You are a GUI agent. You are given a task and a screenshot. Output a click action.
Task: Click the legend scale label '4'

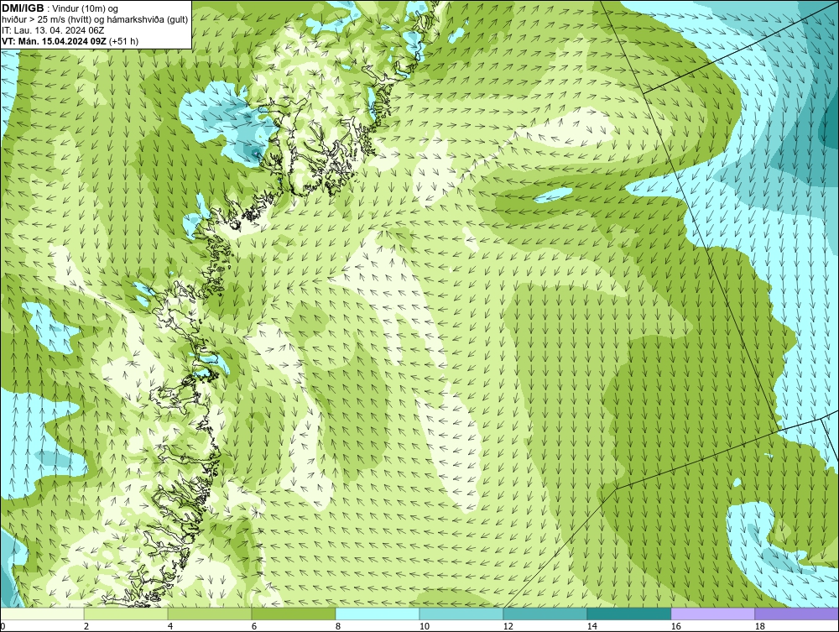pyautogui.click(x=170, y=626)
